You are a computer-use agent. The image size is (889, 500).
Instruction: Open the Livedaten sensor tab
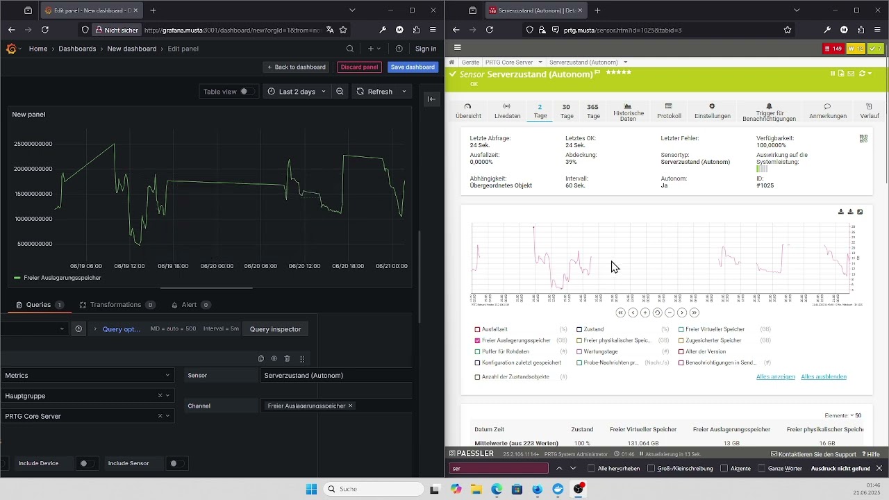click(507, 111)
